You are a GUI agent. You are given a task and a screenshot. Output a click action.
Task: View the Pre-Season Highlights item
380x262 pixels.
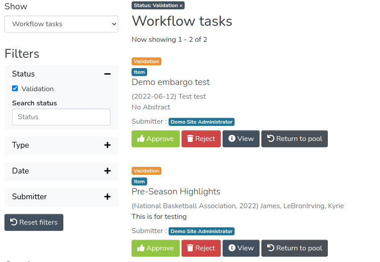pyautogui.click(x=241, y=248)
